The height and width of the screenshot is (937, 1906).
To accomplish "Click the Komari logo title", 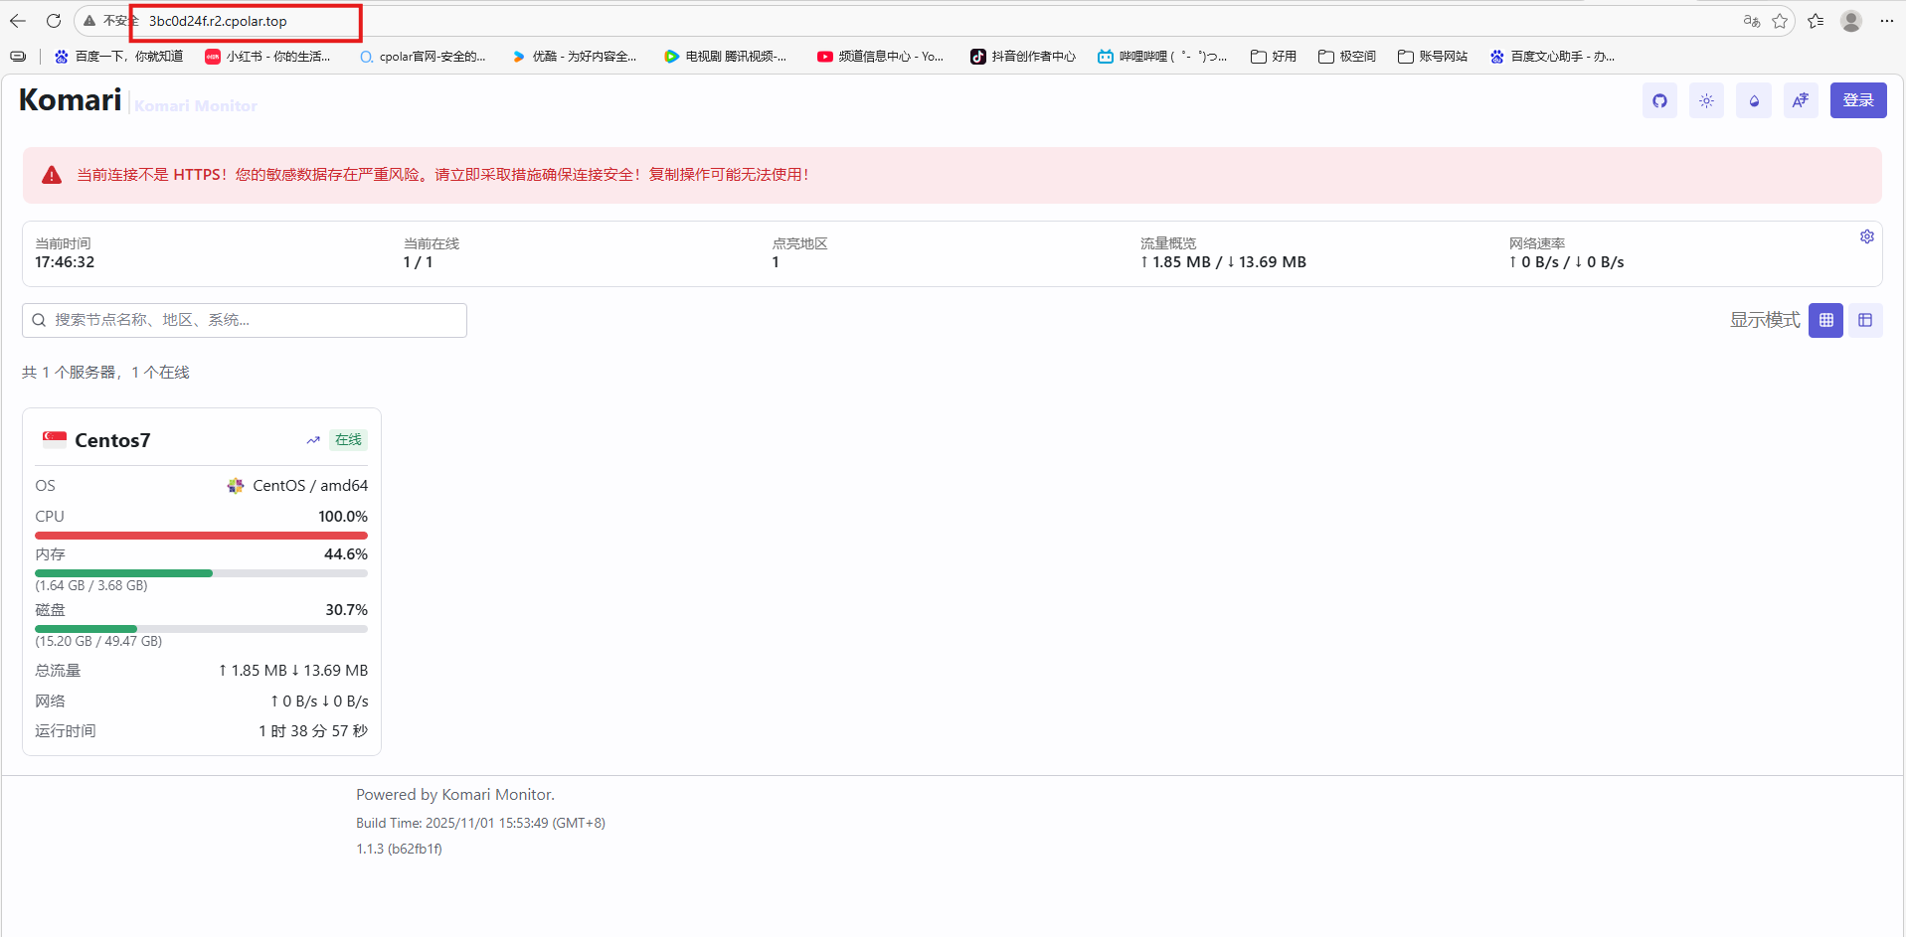I will point(70,100).
